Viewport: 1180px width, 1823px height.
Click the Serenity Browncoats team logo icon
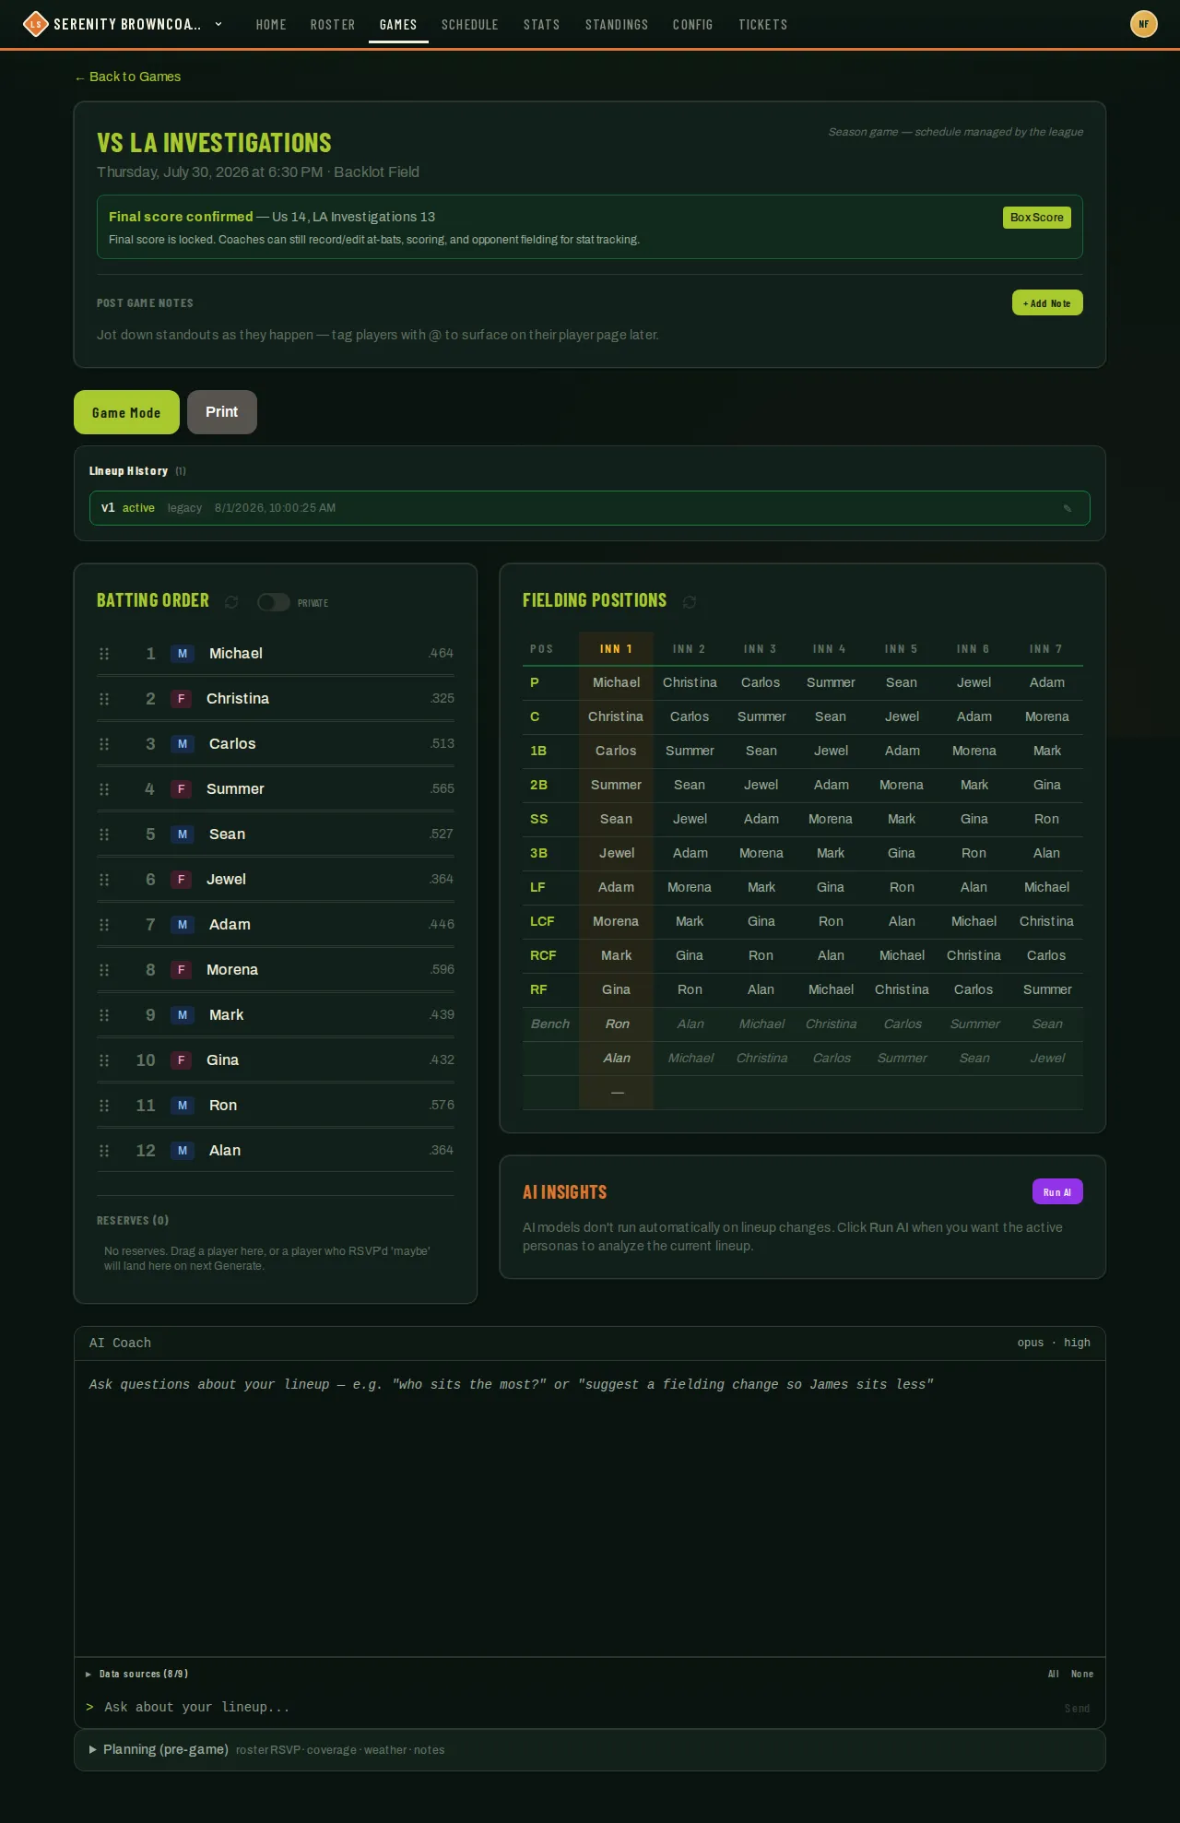(x=35, y=24)
